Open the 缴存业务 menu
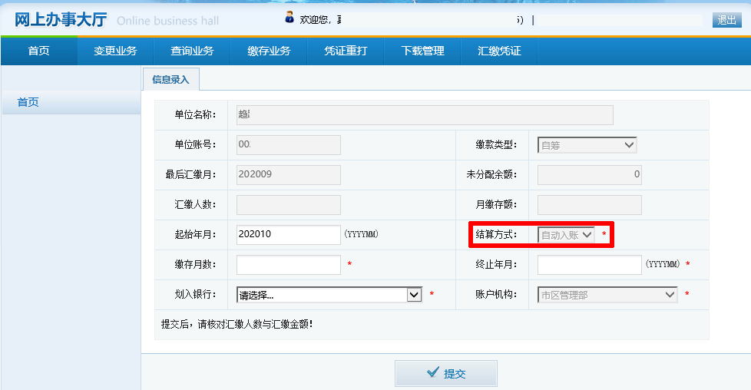 point(269,51)
